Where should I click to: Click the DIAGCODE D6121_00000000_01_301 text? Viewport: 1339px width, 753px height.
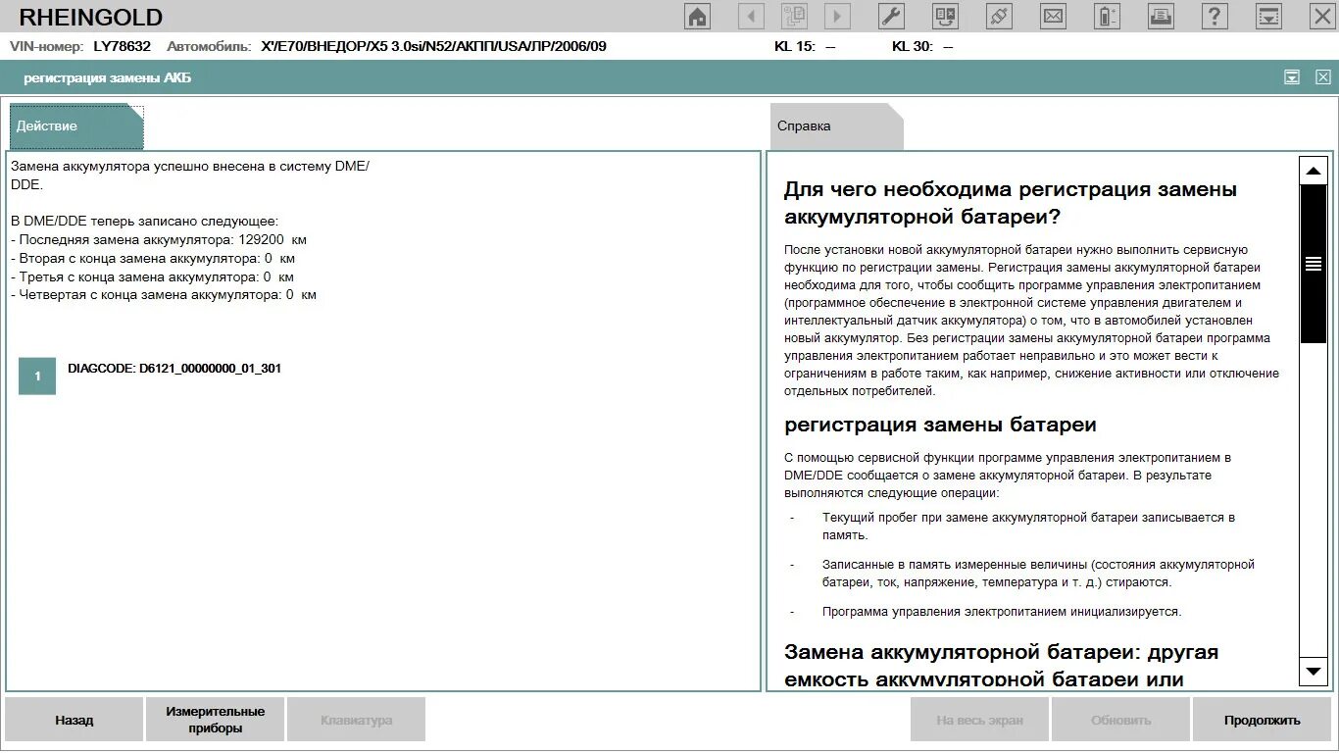(x=174, y=369)
